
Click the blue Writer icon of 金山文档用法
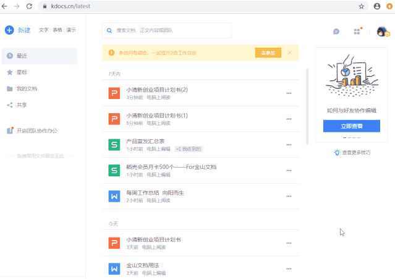click(x=114, y=269)
